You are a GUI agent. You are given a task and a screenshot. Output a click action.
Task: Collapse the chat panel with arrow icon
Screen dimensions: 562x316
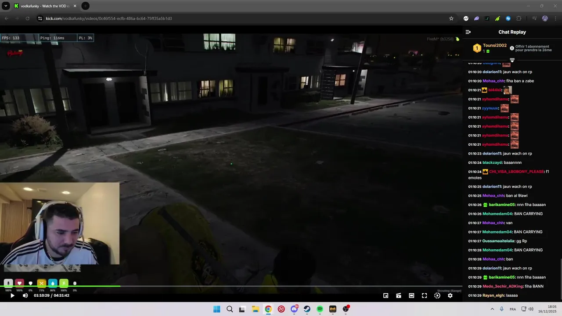tap(468, 32)
